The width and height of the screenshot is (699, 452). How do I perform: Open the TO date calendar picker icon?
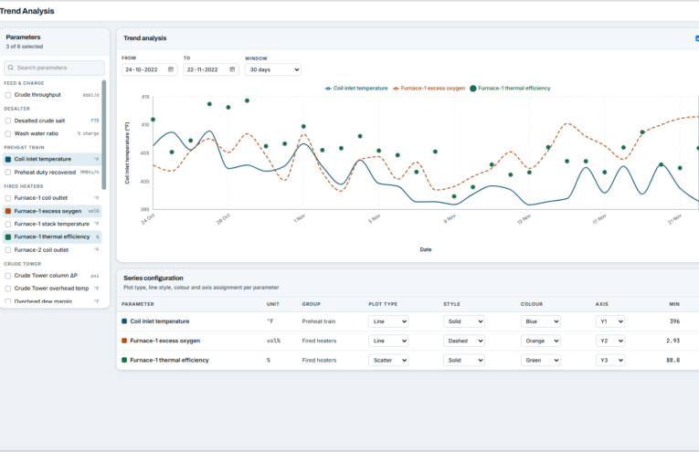coord(232,69)
